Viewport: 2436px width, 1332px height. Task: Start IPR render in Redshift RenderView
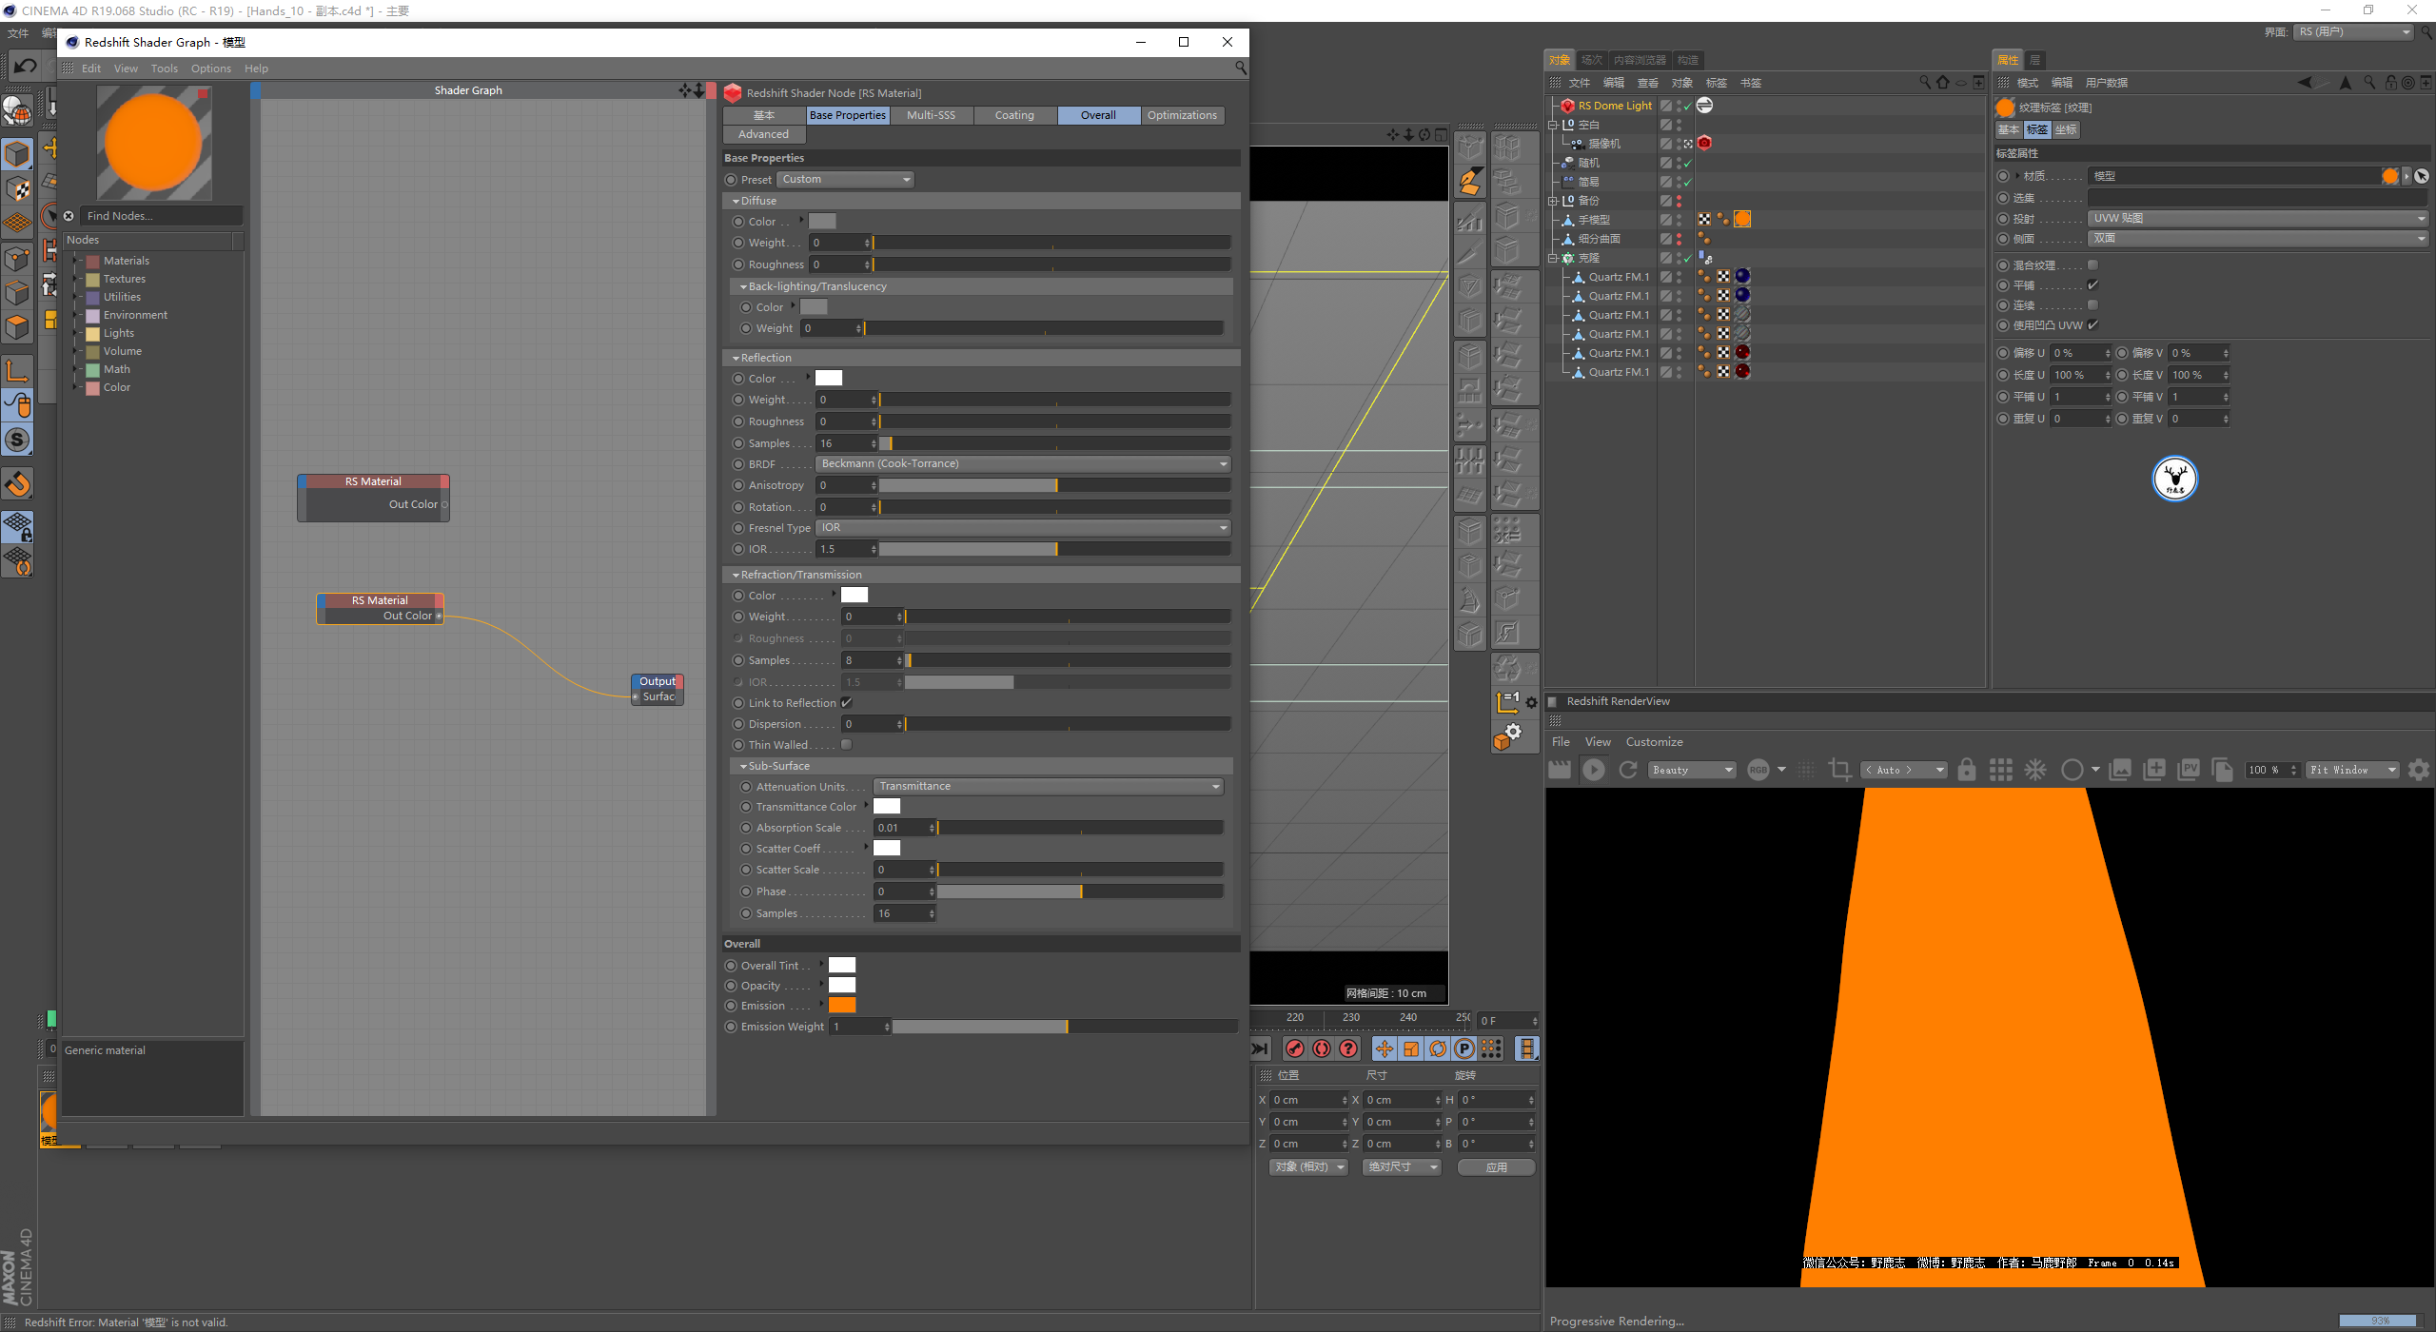coord(1594,770)
